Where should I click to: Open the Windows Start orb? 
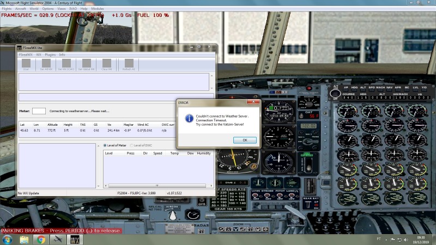(x=7, y=240)
